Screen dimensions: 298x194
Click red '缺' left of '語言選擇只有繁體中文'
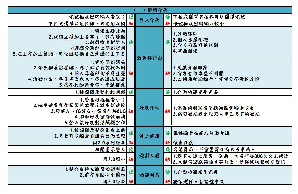[x=168, y=182]
